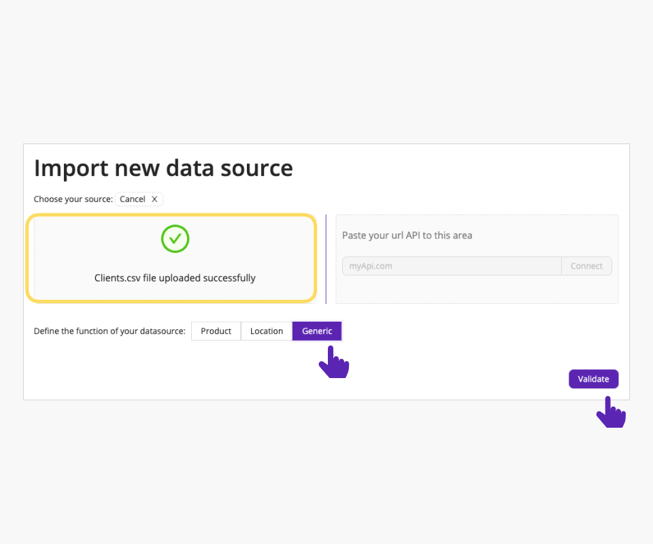Click the Cancel source chip label
Viewport: 653px width, 544px height.
coord(133,199)
